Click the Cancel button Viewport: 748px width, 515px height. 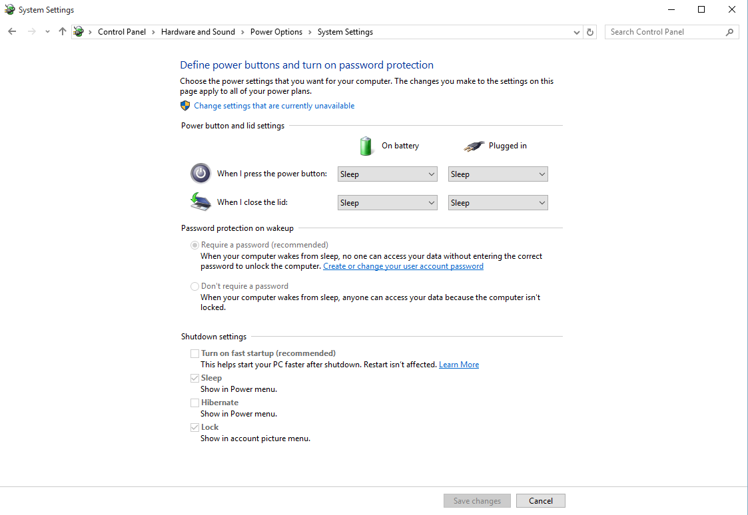[x=540, y=501]
